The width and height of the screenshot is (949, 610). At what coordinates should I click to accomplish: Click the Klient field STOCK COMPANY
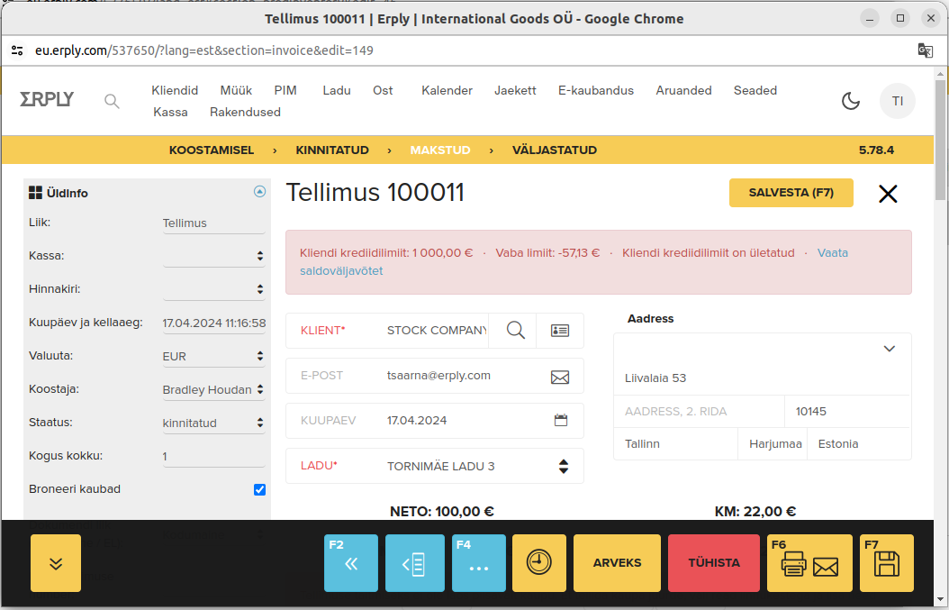(437, 330)
